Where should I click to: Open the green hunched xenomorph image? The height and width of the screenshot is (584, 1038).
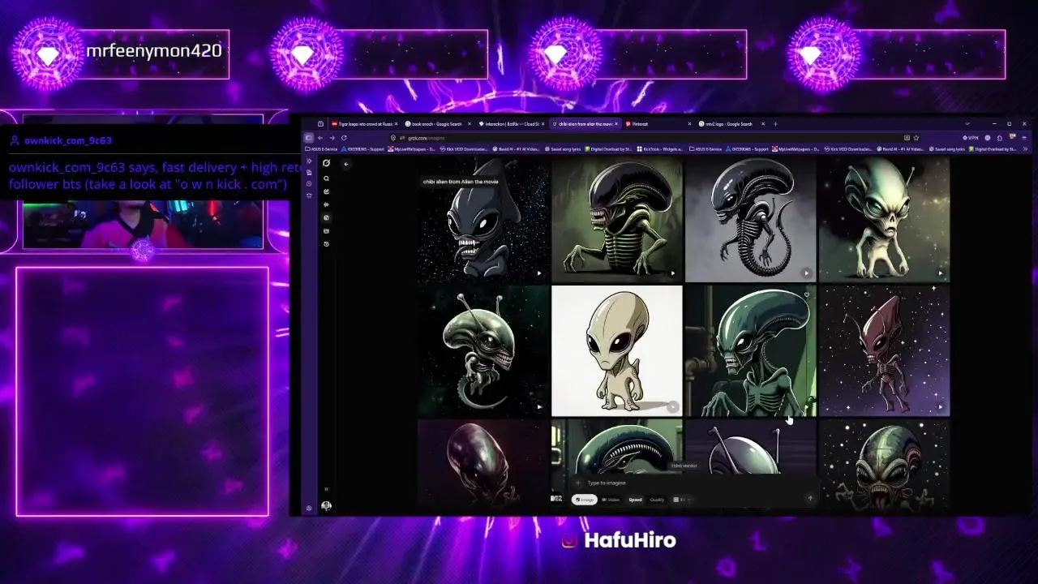coord(616,220)
